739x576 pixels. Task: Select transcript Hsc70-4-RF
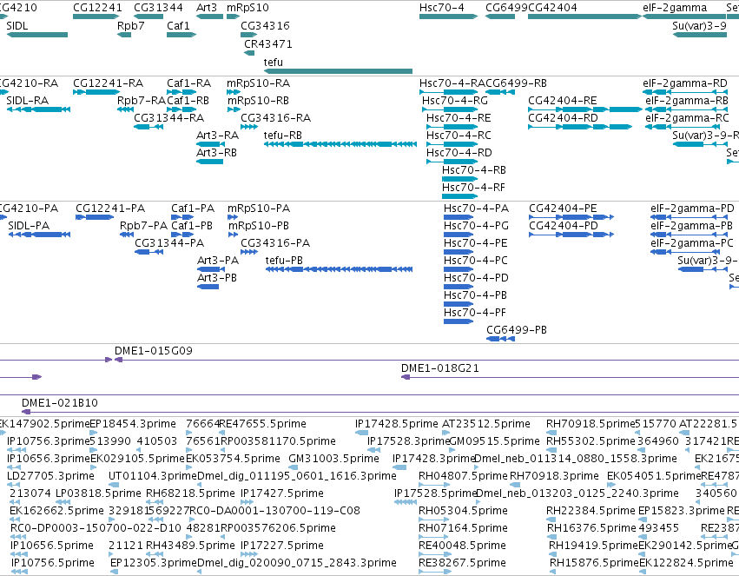[x=459, y=196]
